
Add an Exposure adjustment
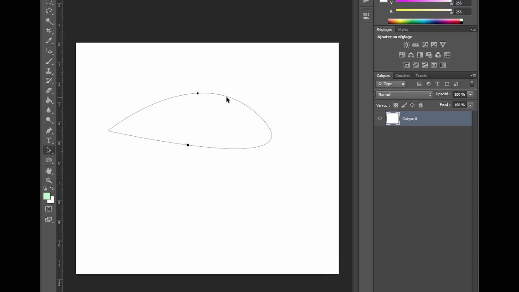coord(433,45)
